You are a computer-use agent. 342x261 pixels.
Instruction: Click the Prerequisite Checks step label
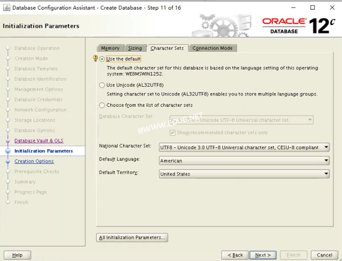click(x=37, y=171)
